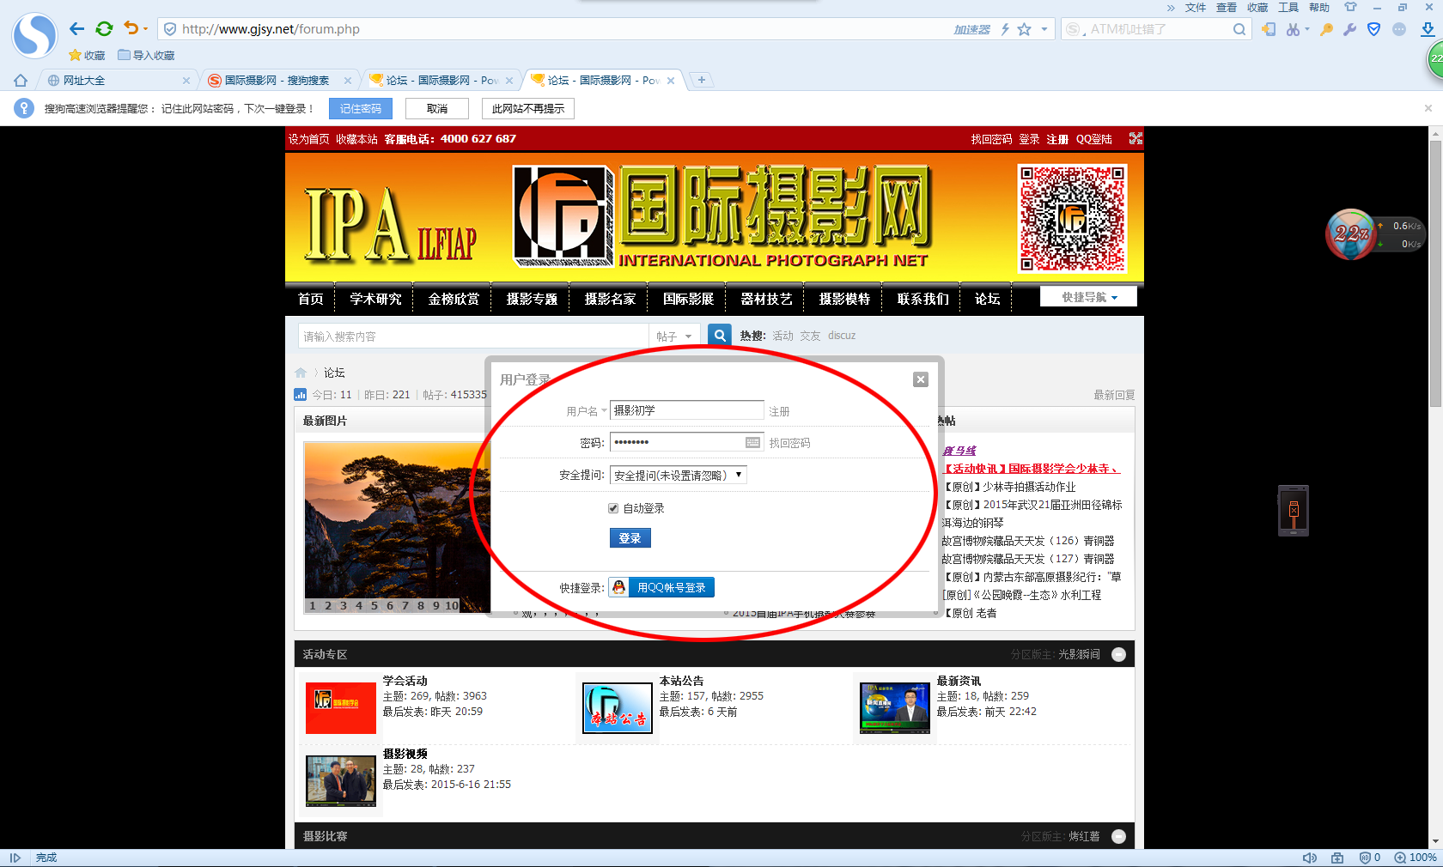This screenshot has height=867, width=1443.
Task: Dismiss the password reminder bar close X
Action: click(x=1428, y=108)
